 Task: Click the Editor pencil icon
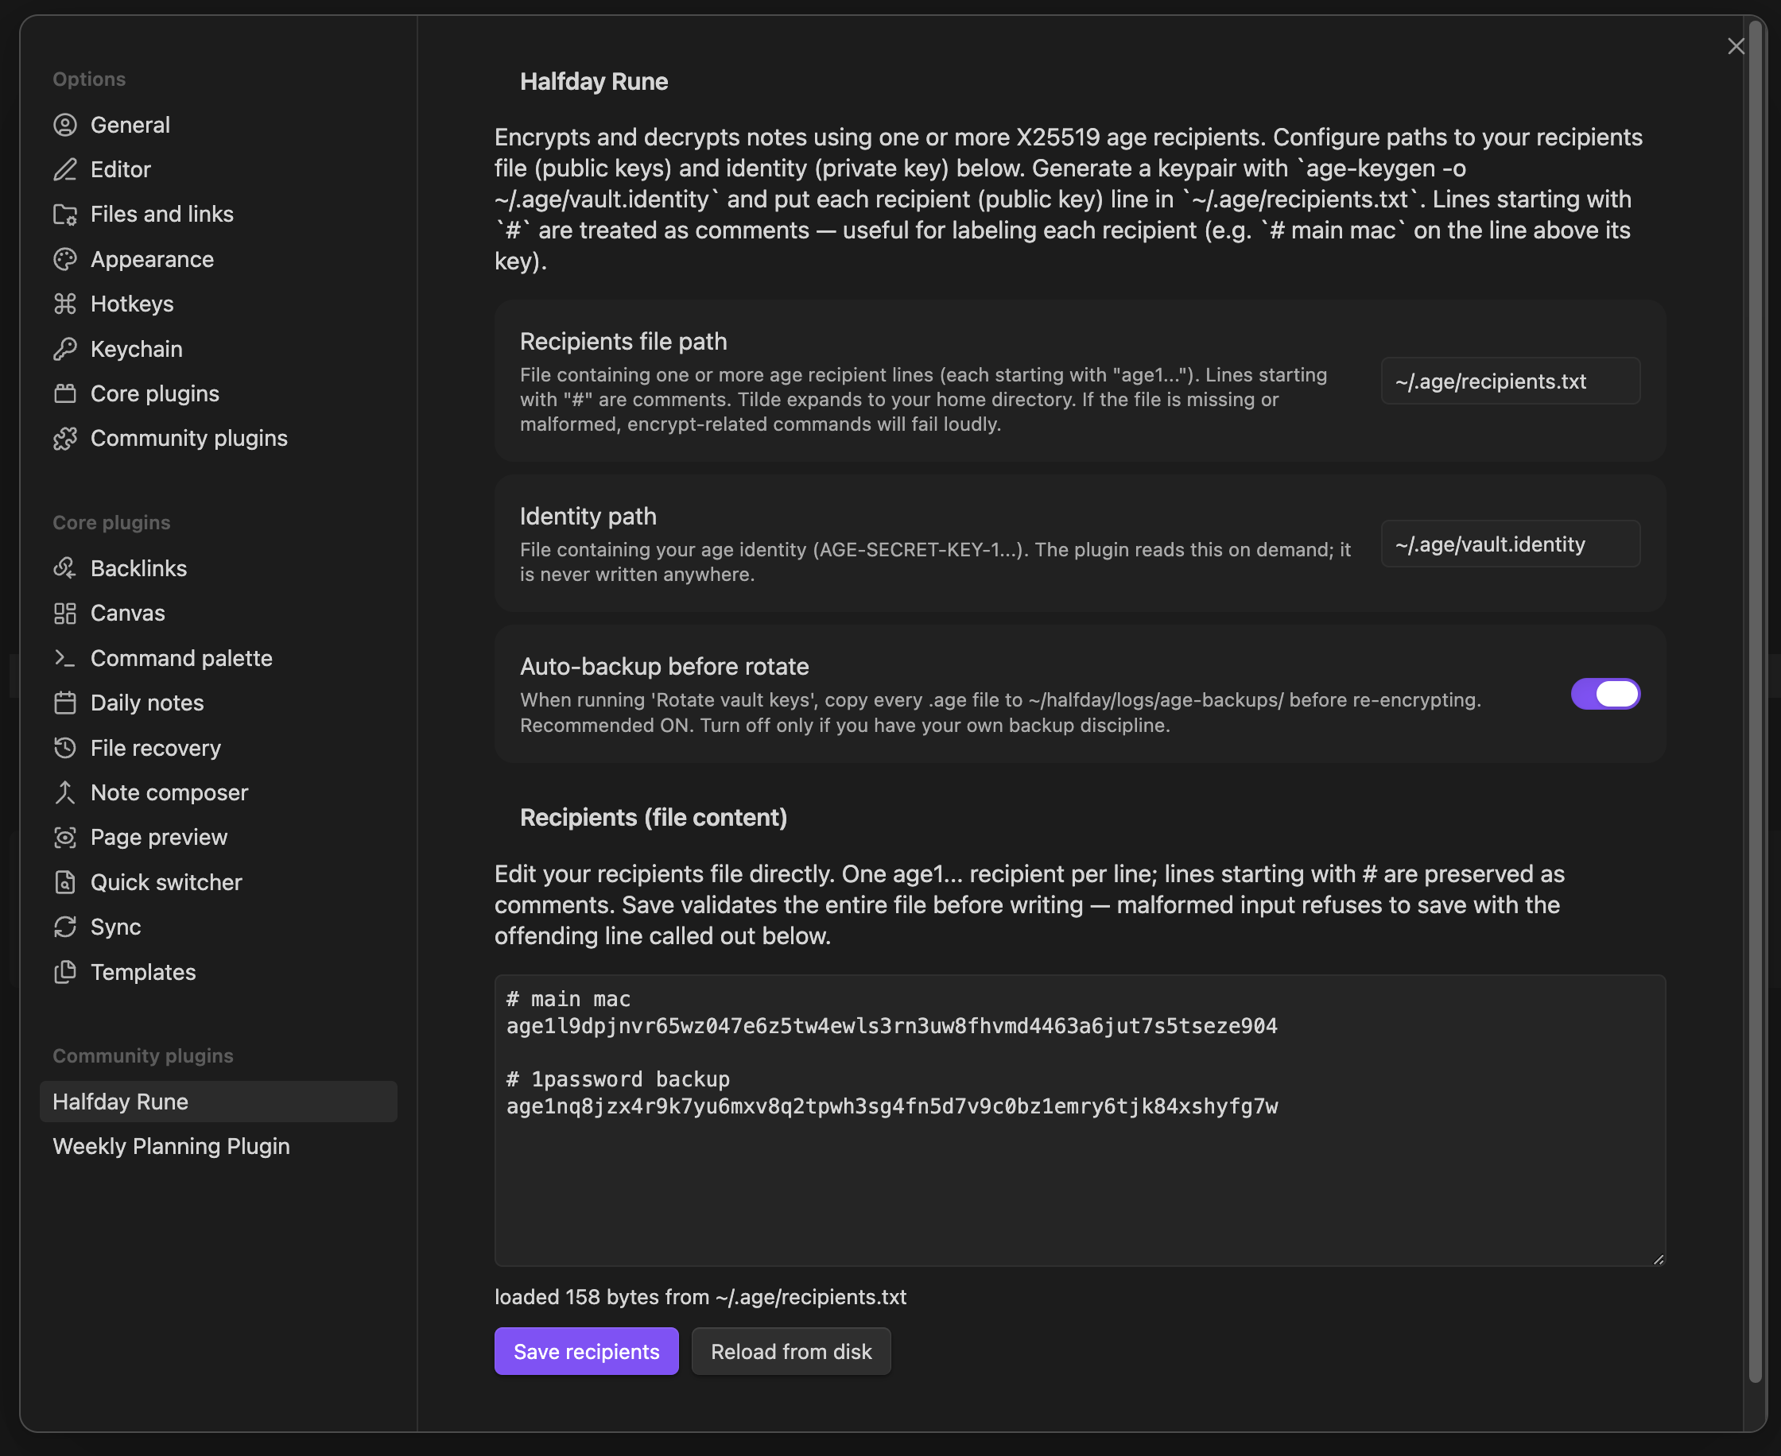tap(64, 169)
